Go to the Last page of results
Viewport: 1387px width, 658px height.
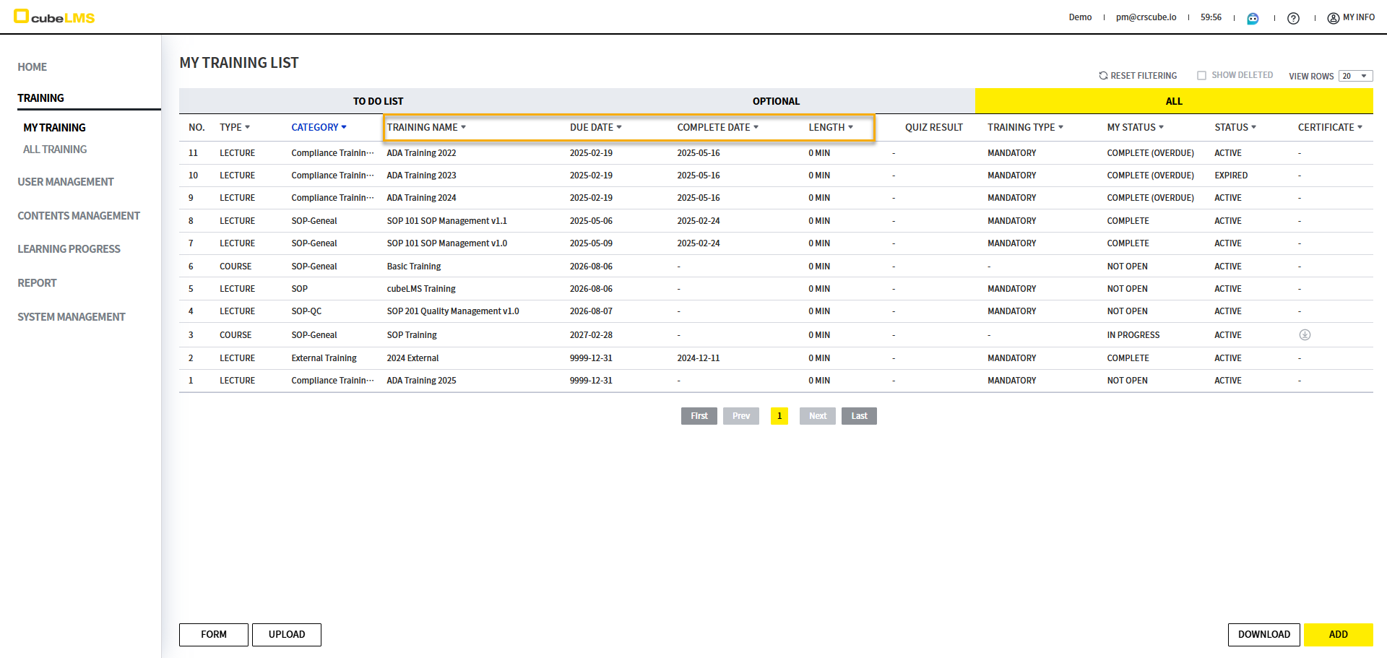(x=859, y=416)
